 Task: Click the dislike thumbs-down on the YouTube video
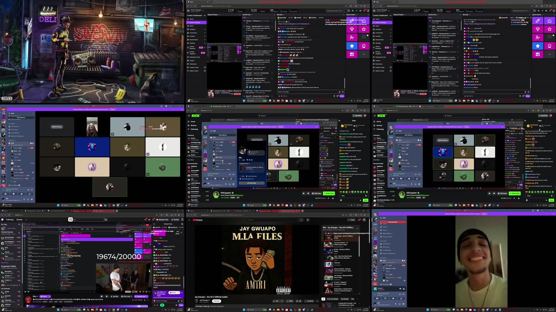pyautogui.click(x=282, y=301)
